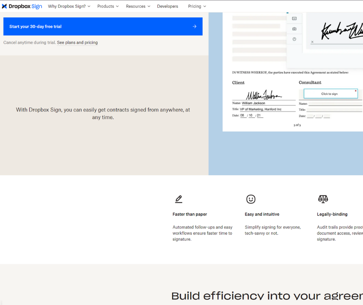363x305 pixels.
Task: Expand the Why Dropbox Sign? chevron
Action: [x=89, y=7]
